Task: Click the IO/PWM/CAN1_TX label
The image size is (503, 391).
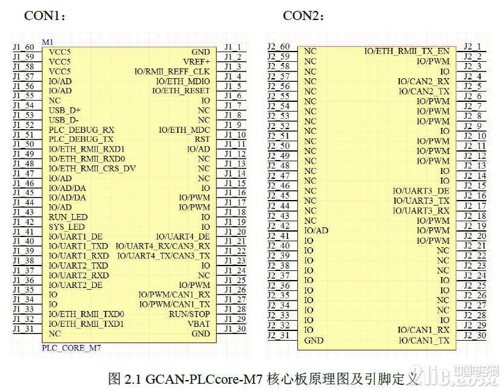Action: pos(175,304)
